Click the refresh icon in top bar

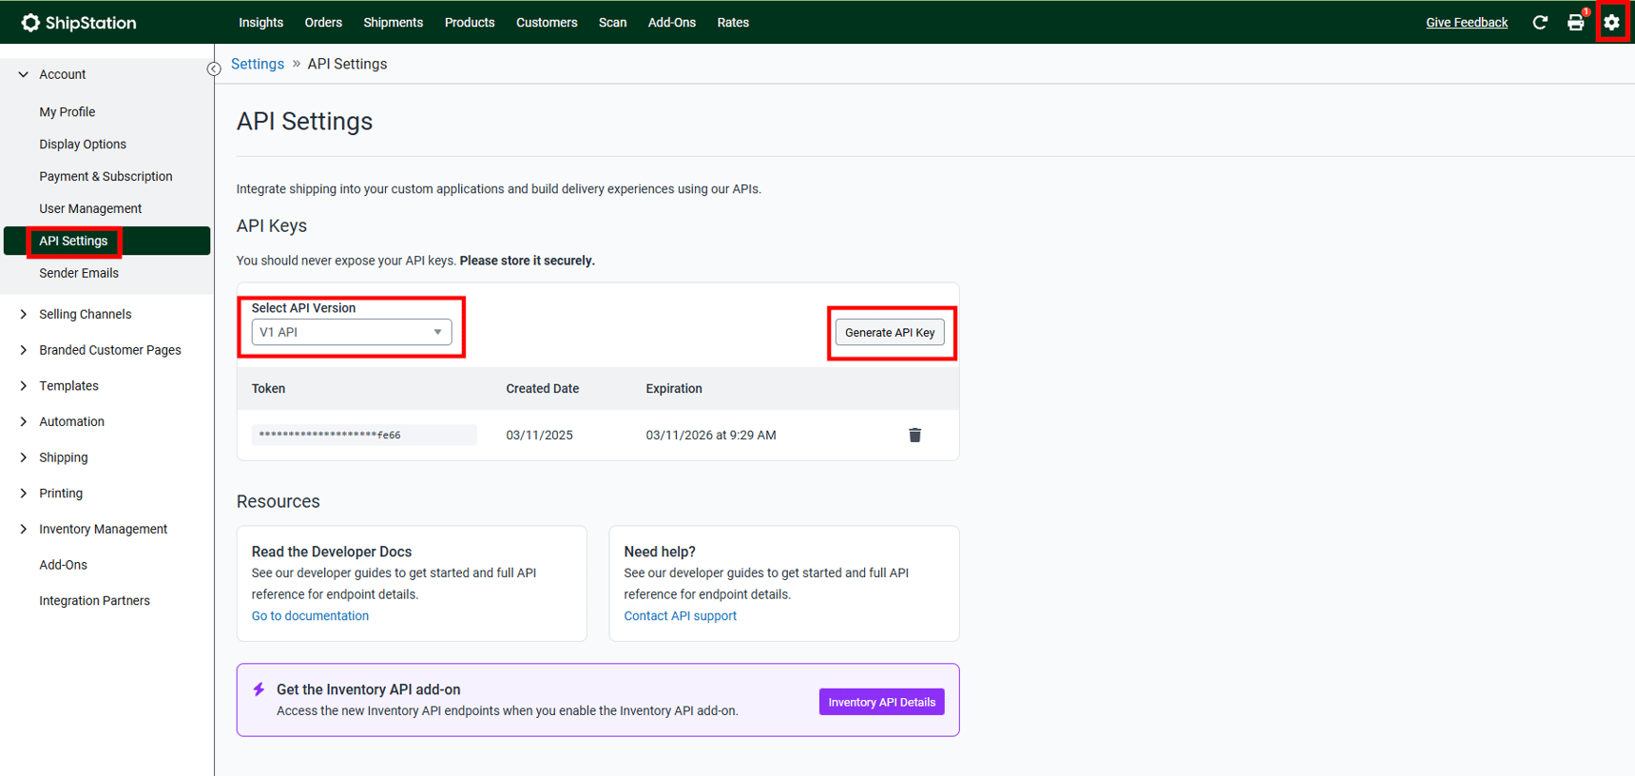click(x=1540, y=22)
